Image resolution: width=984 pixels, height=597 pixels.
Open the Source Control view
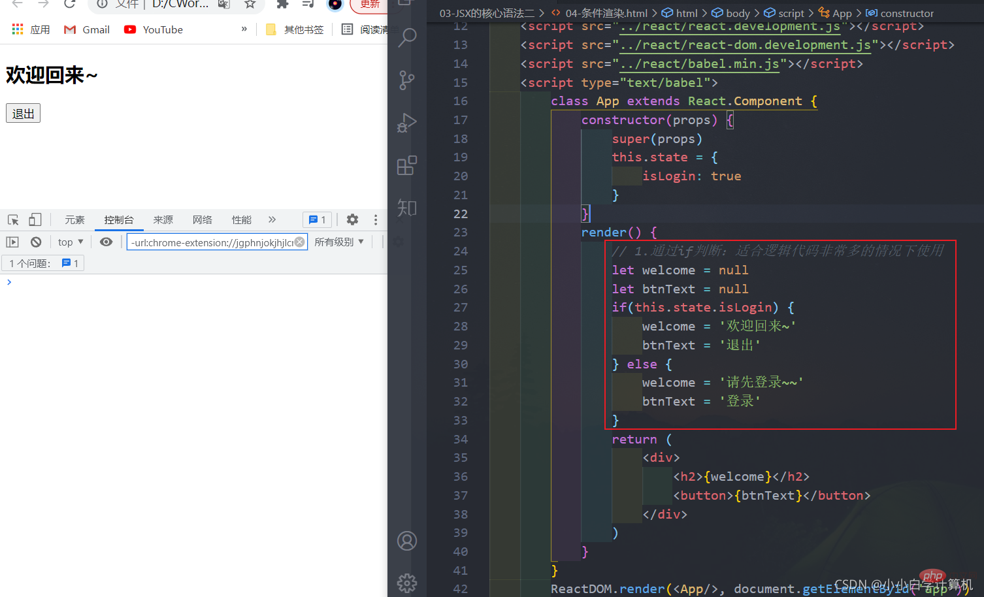(407, 80)
